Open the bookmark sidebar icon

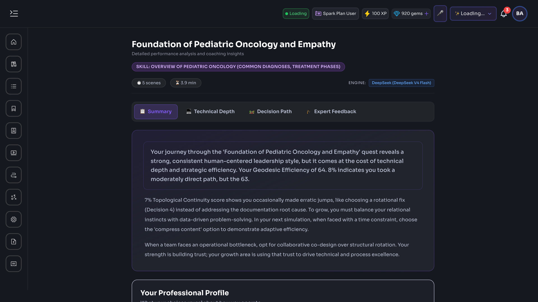pyautogui.click(x=13, y=108)
